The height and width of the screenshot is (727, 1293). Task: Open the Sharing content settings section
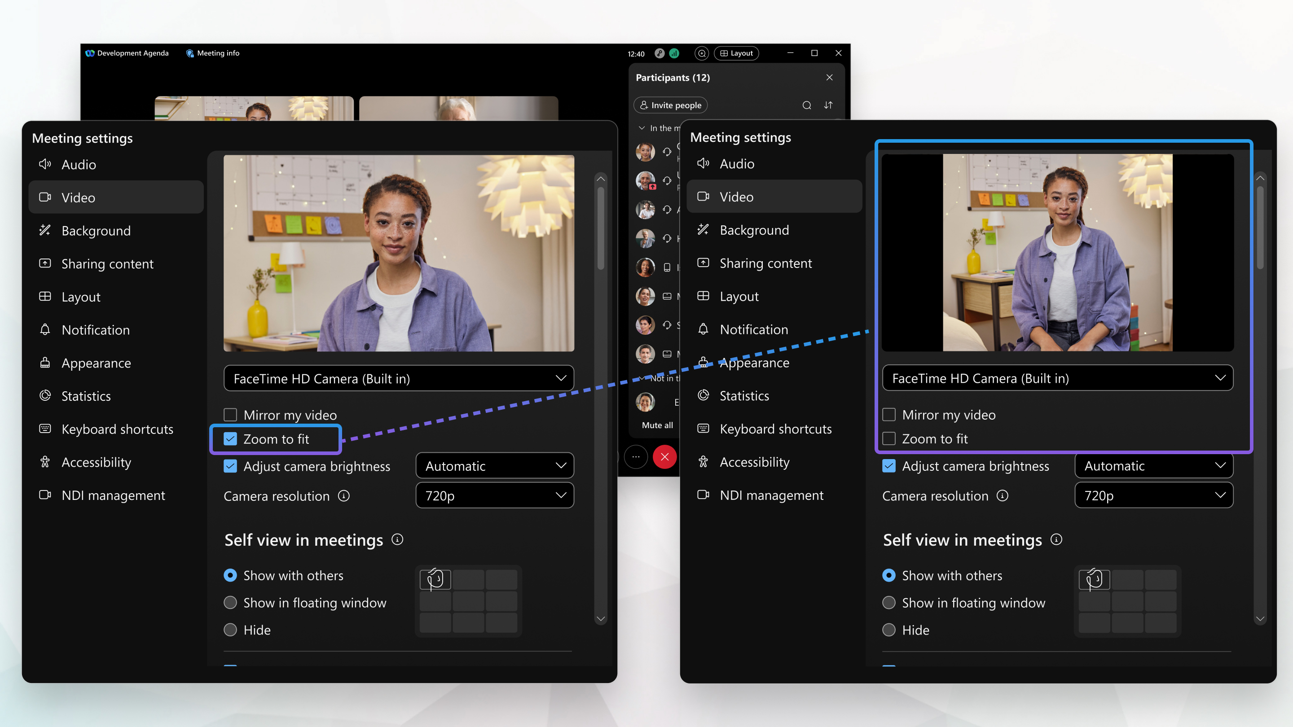[107, 263]
